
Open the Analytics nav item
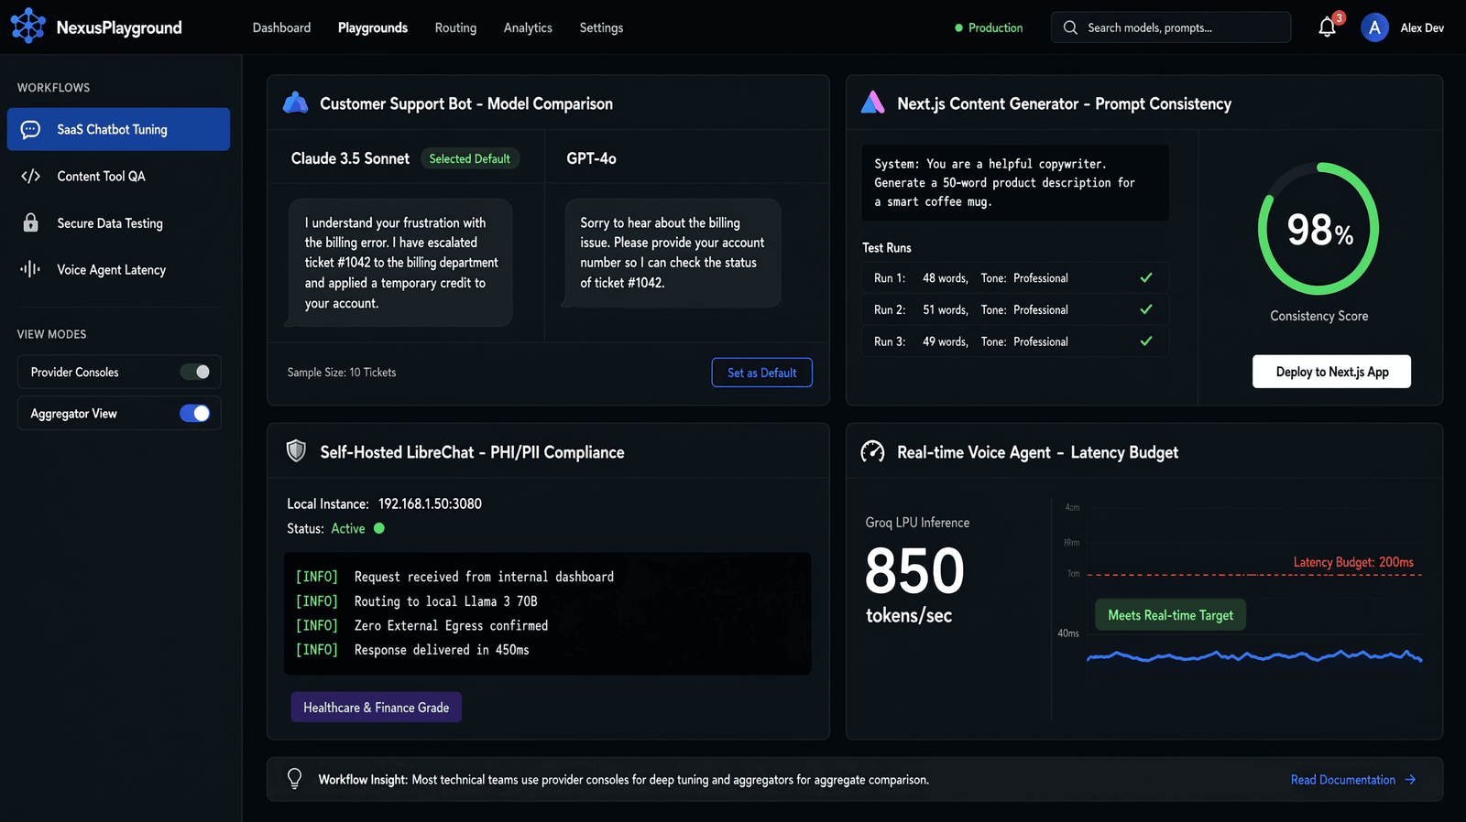click(x=528, y=27)
